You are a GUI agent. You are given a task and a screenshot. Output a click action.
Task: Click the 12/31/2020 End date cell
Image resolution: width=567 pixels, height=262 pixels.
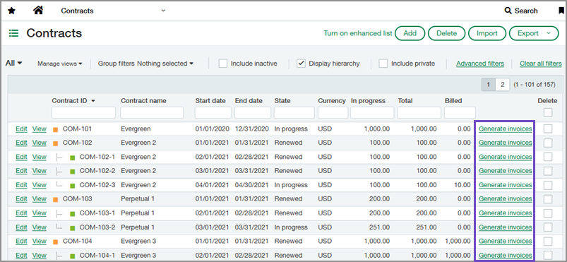click(252, 129)
